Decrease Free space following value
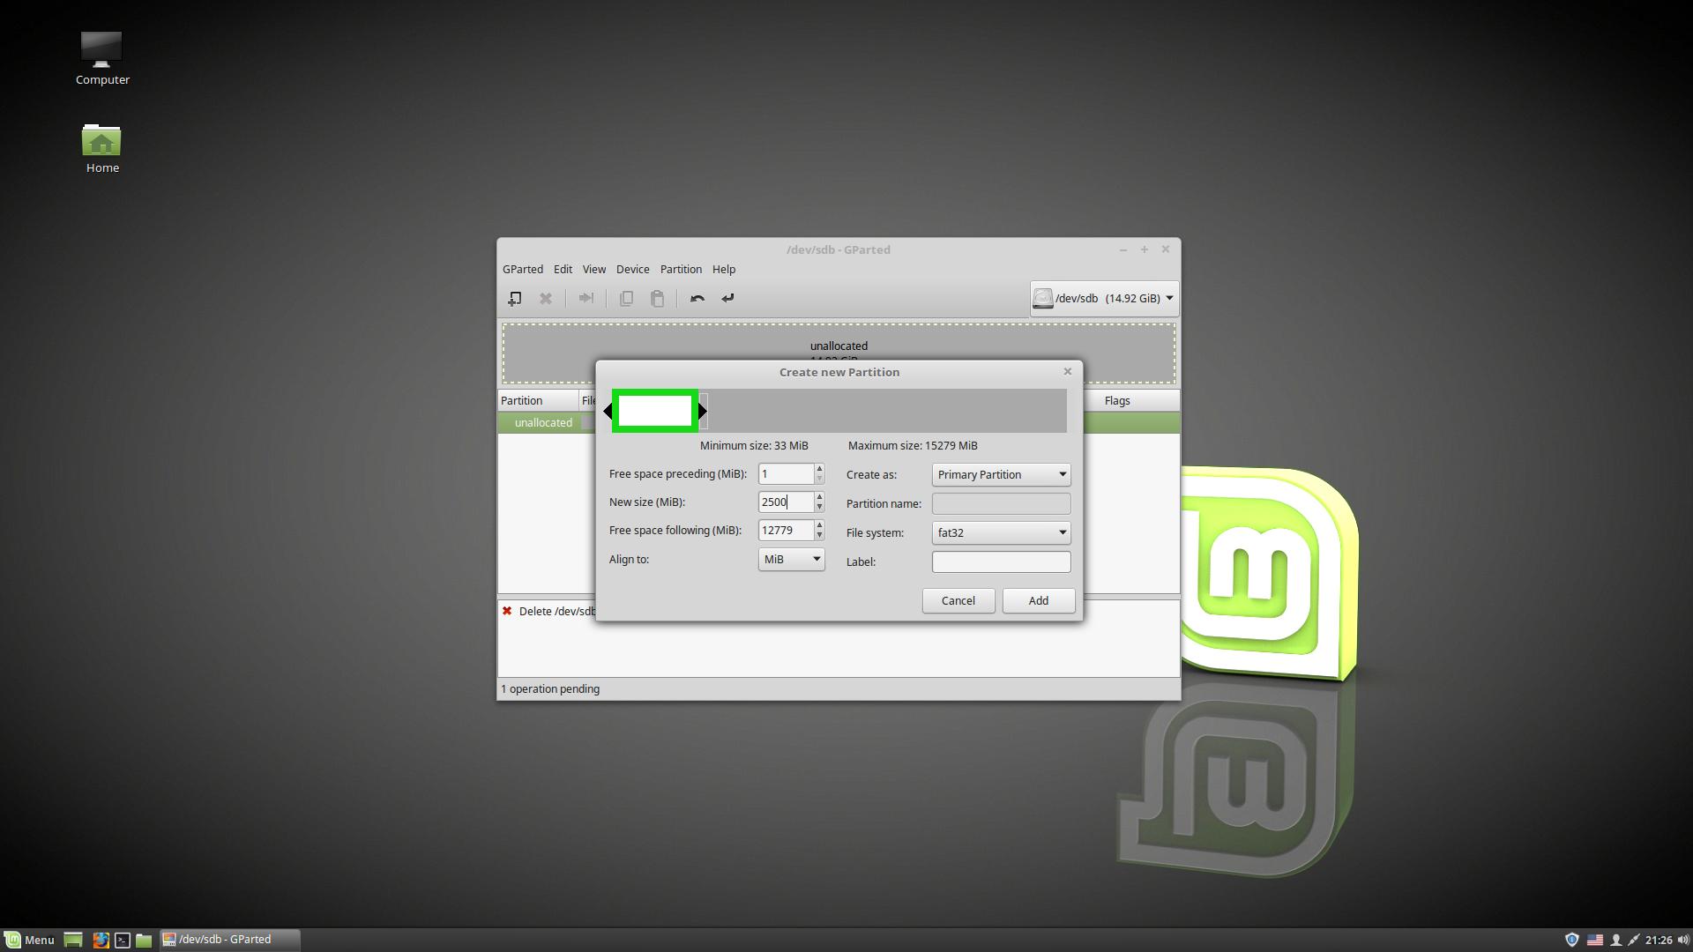1693x952 pixels. (819, 536)
